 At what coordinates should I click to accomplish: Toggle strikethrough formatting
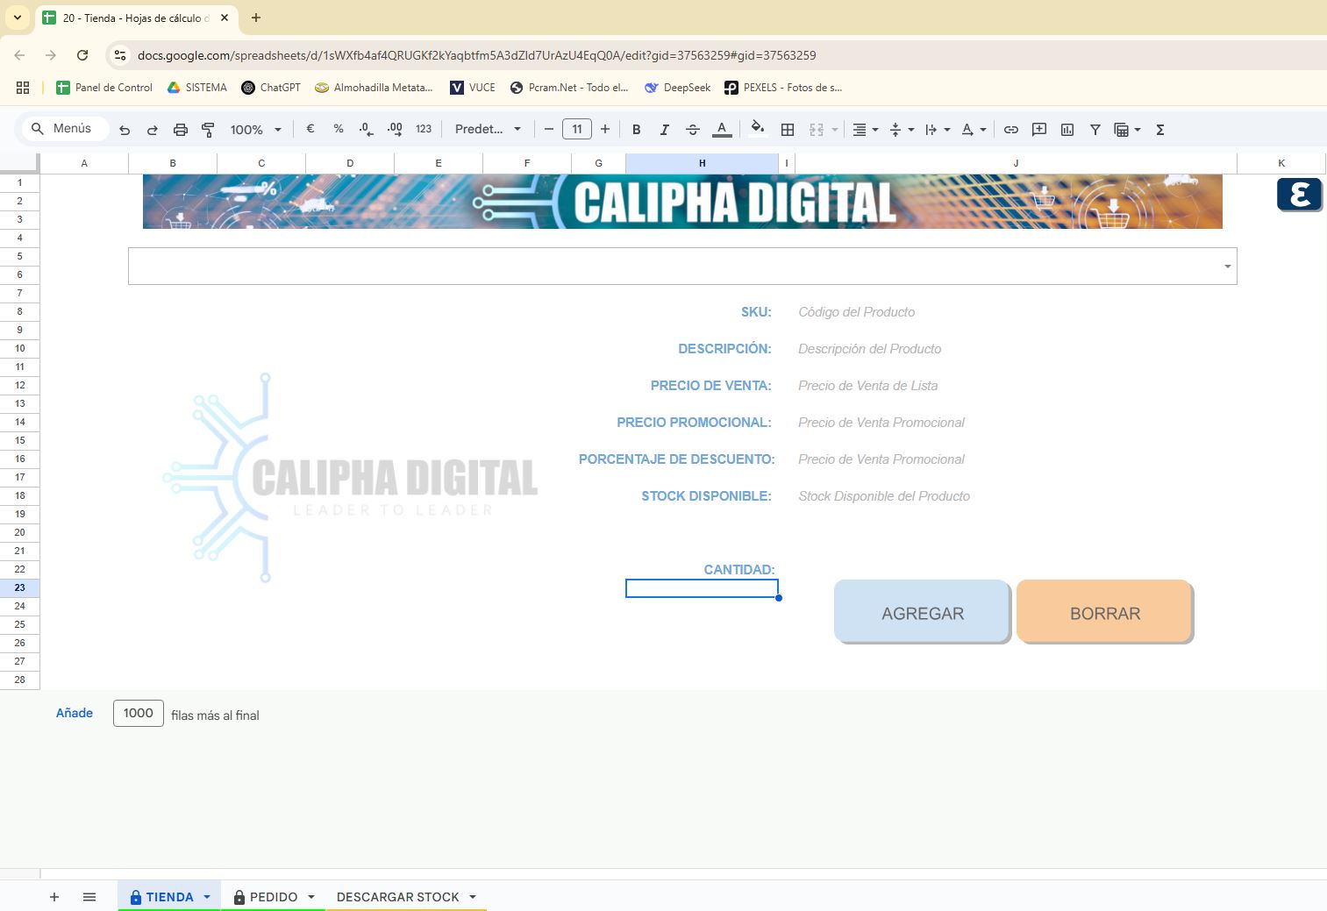[x=692, y=130]
